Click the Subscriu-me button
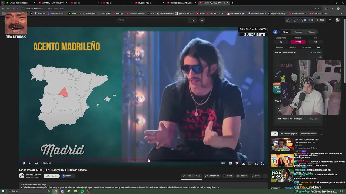 [52, 176]
